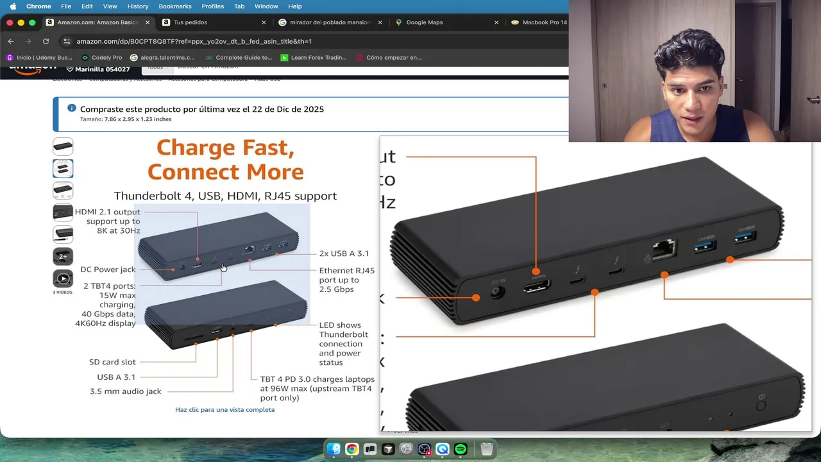Open the Bookmarks menu
This screenshot has height=462, width=821.
coord(175,6)
